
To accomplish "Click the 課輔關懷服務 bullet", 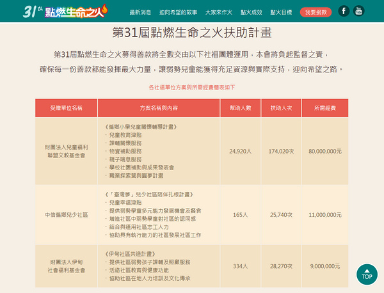I will (x=125, y=143).
